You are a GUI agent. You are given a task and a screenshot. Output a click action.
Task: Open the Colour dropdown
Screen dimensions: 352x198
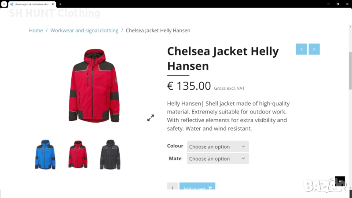coord(218,147)
